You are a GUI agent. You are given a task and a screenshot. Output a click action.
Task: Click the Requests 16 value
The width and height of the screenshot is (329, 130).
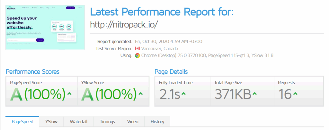[285, 93]
